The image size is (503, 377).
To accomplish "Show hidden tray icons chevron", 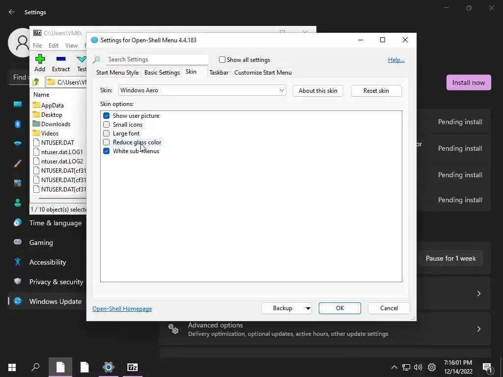I will click(394, 367).
